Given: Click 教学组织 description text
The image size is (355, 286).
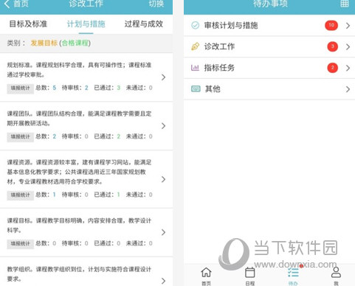Looking at the screenshot, I should tap(79, 274).
